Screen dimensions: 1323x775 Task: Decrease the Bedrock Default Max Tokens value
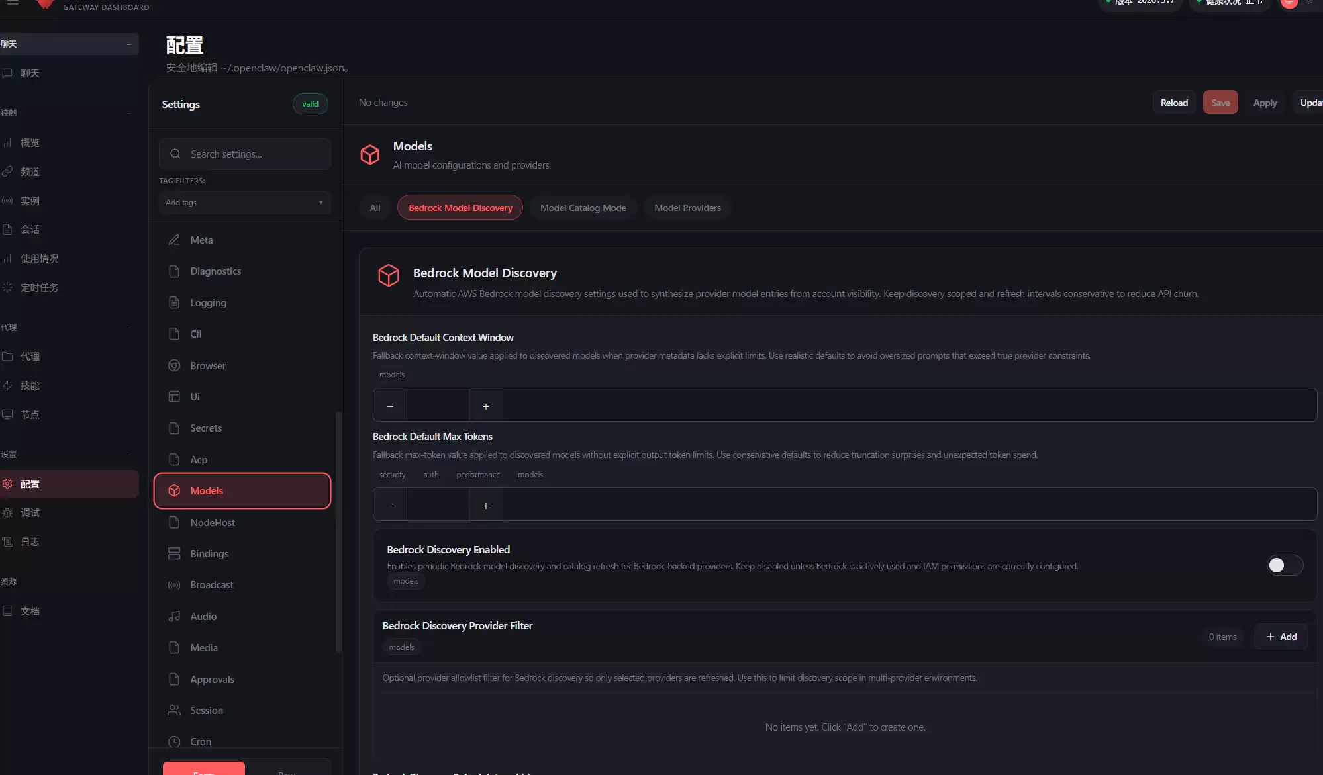tap(390, 506)
